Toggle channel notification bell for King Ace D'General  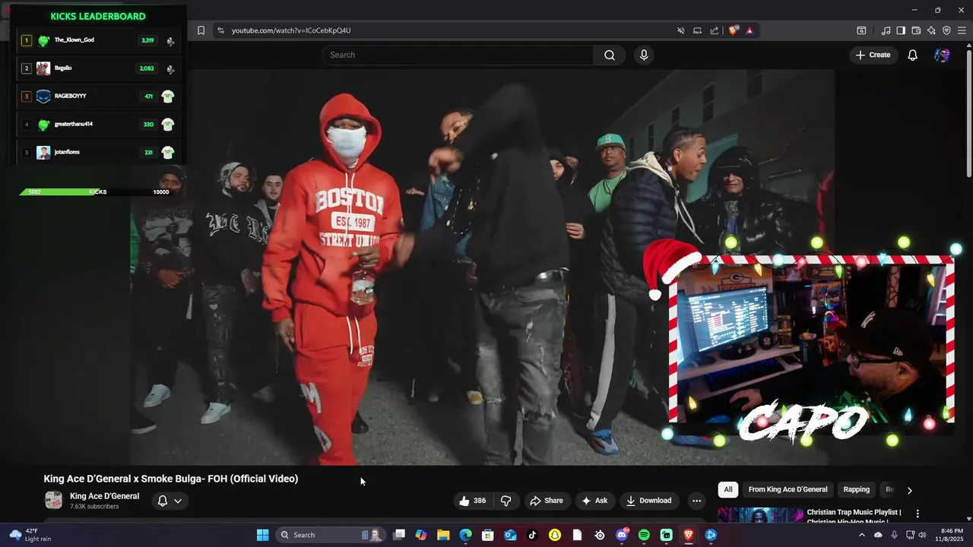pos(162,501)
